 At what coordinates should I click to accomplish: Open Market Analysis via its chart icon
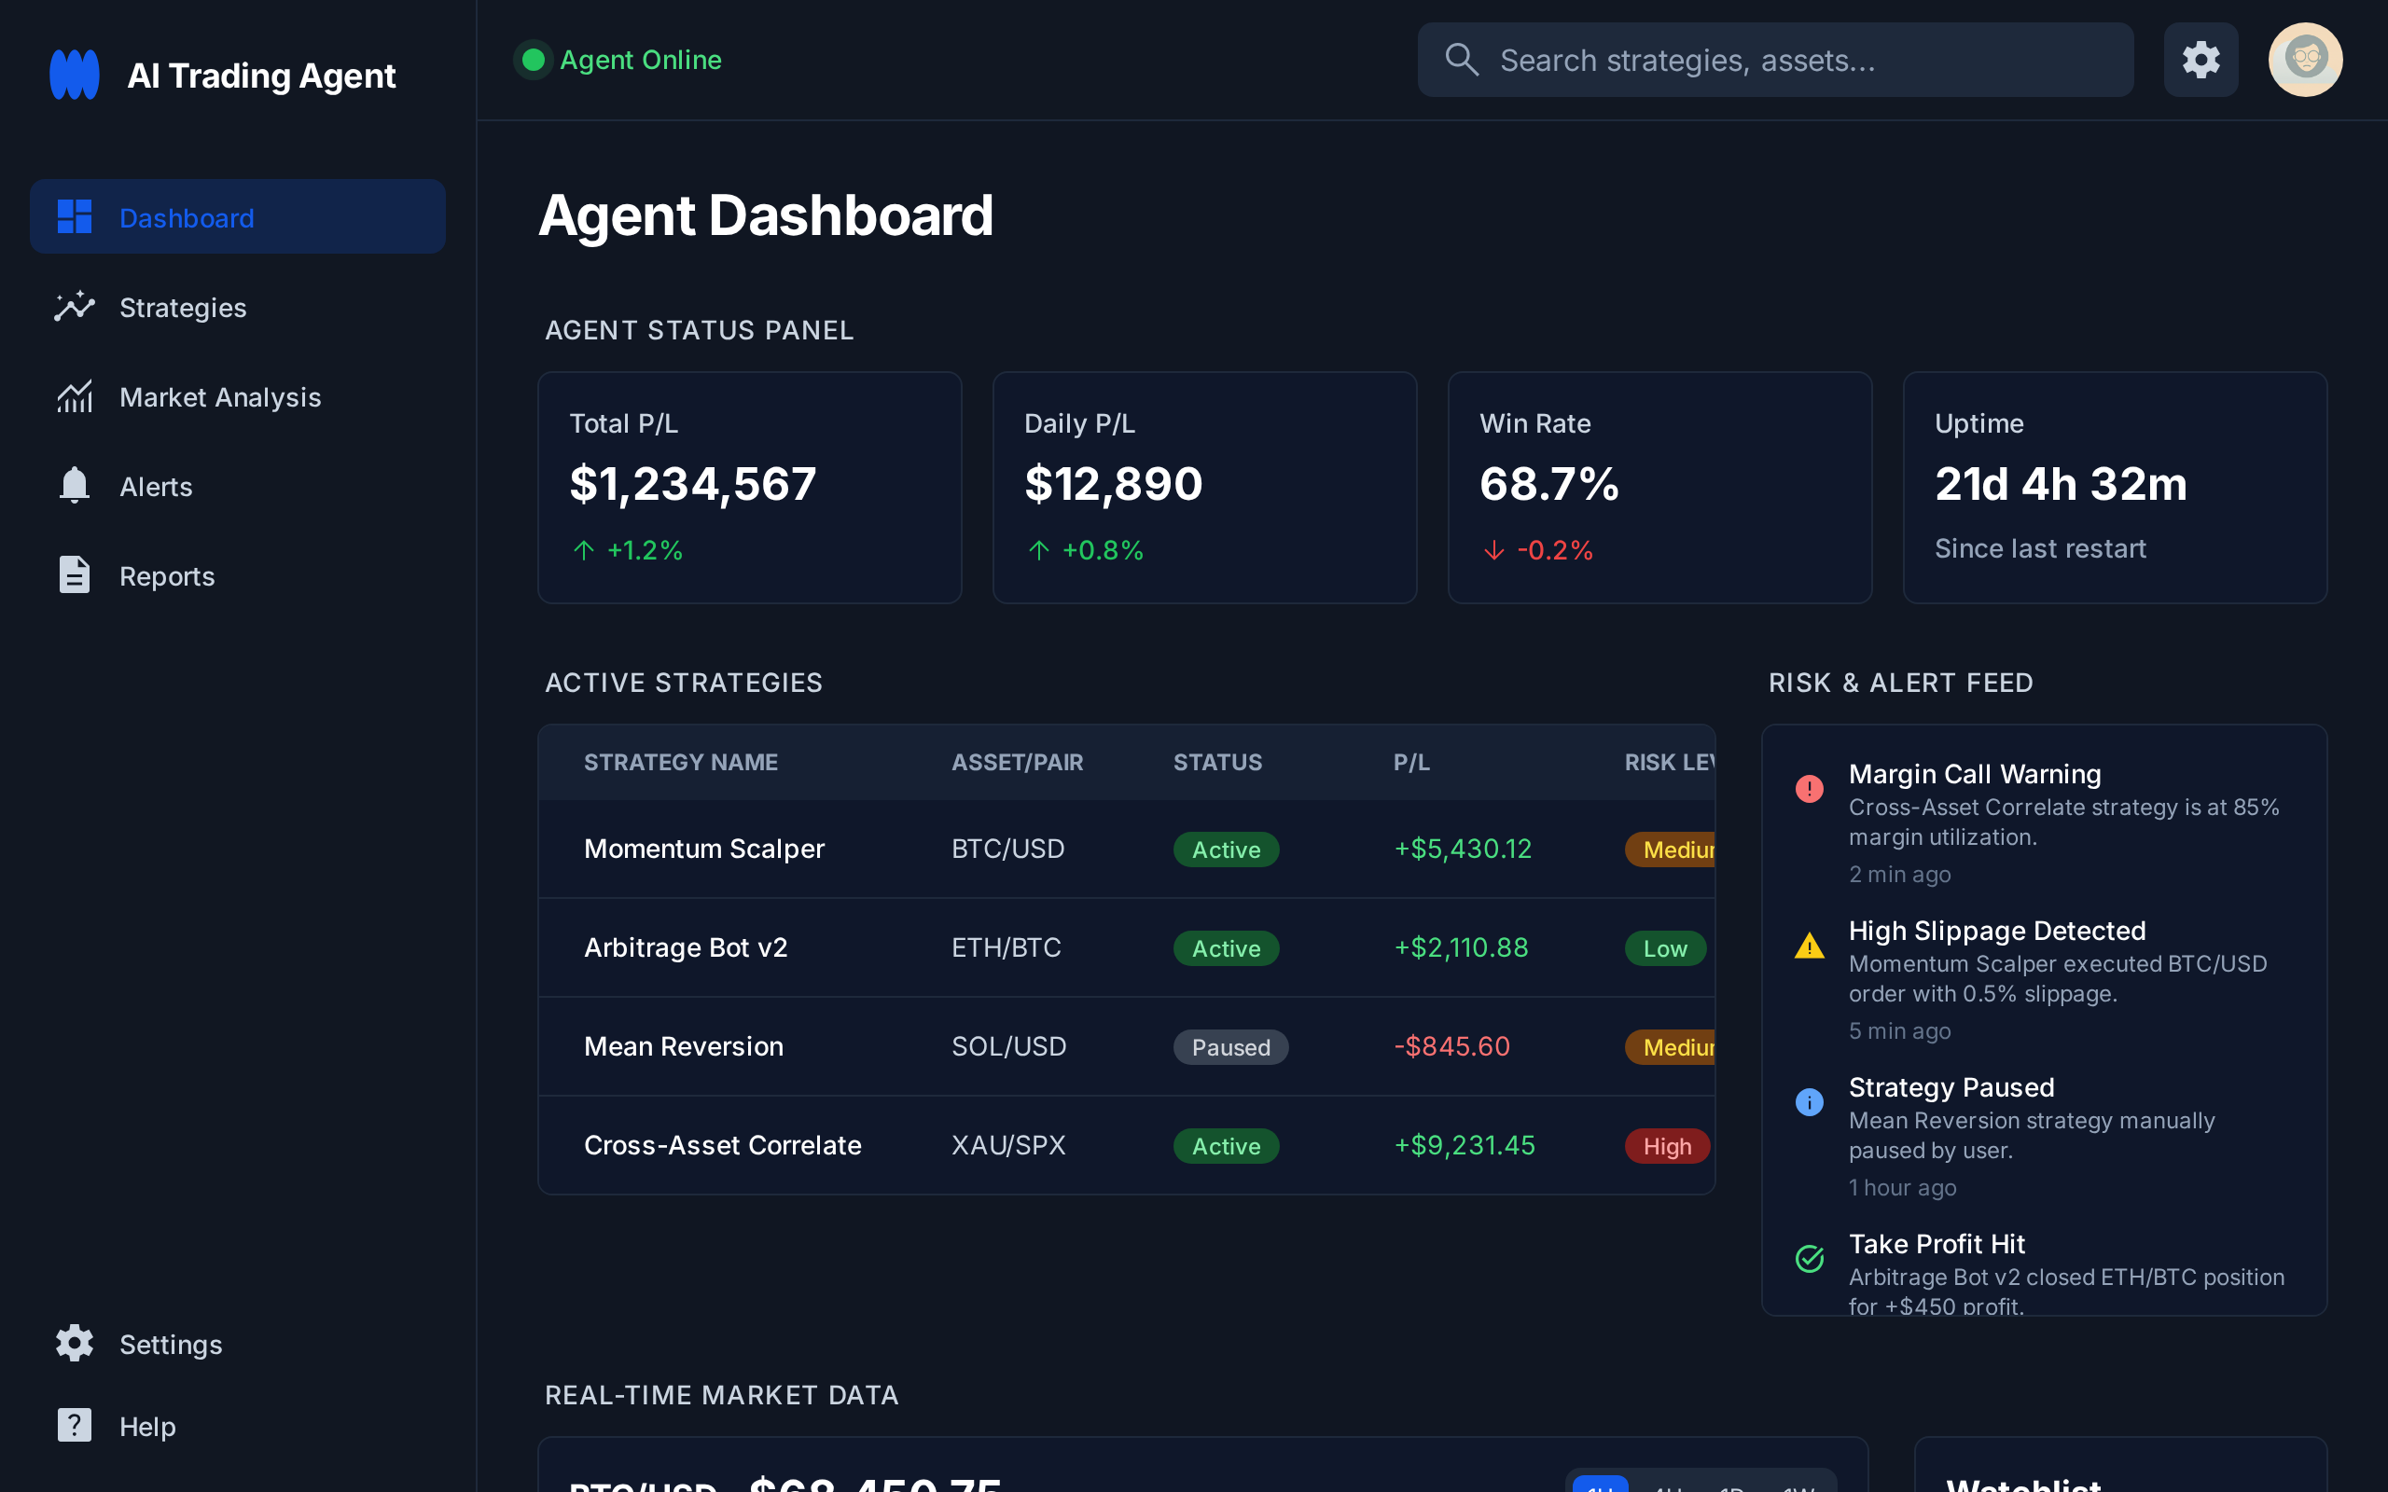pyautogui.click(x=74, y=396)
